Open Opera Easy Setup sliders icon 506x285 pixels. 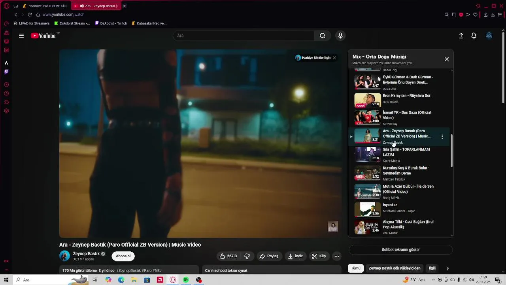(x=500, y=15)
